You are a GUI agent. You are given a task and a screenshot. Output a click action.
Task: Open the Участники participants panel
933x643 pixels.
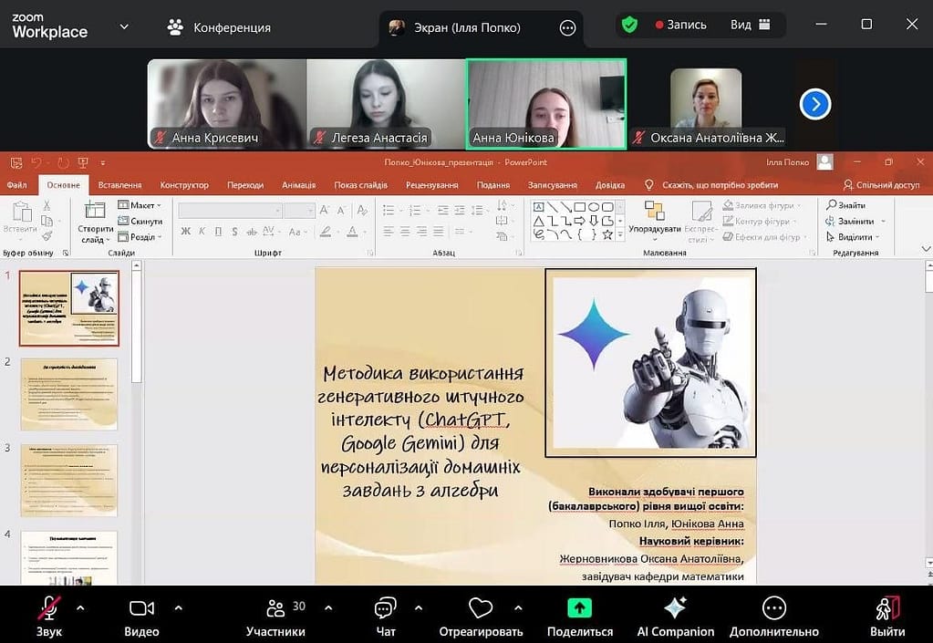tap(275, 609)
